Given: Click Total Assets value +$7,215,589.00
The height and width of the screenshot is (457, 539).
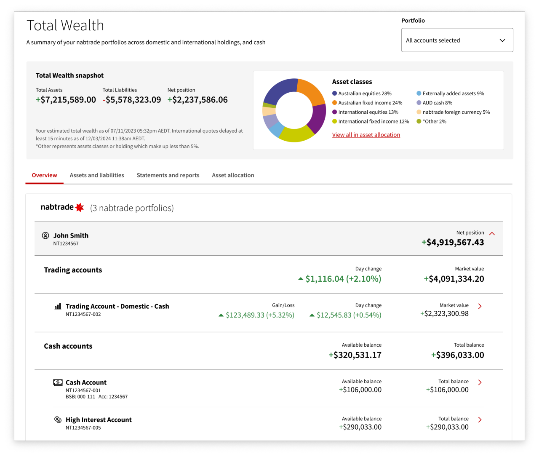Looking at the screenshot, I should click(66, 100).
